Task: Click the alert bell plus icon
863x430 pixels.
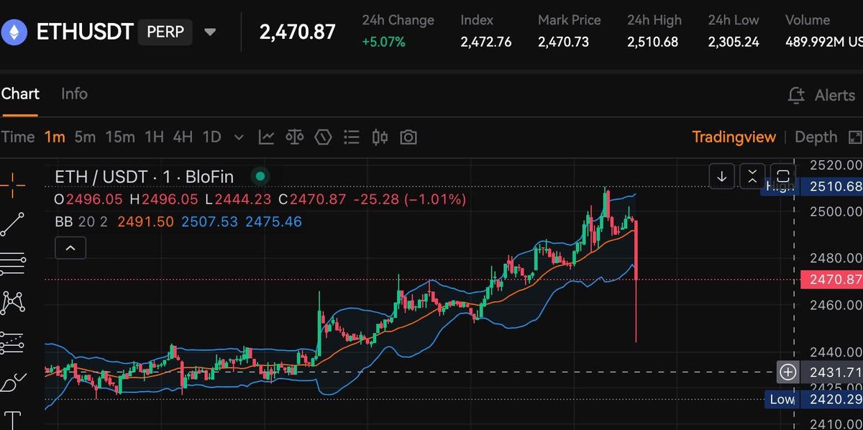Action: tap(795, 95)
